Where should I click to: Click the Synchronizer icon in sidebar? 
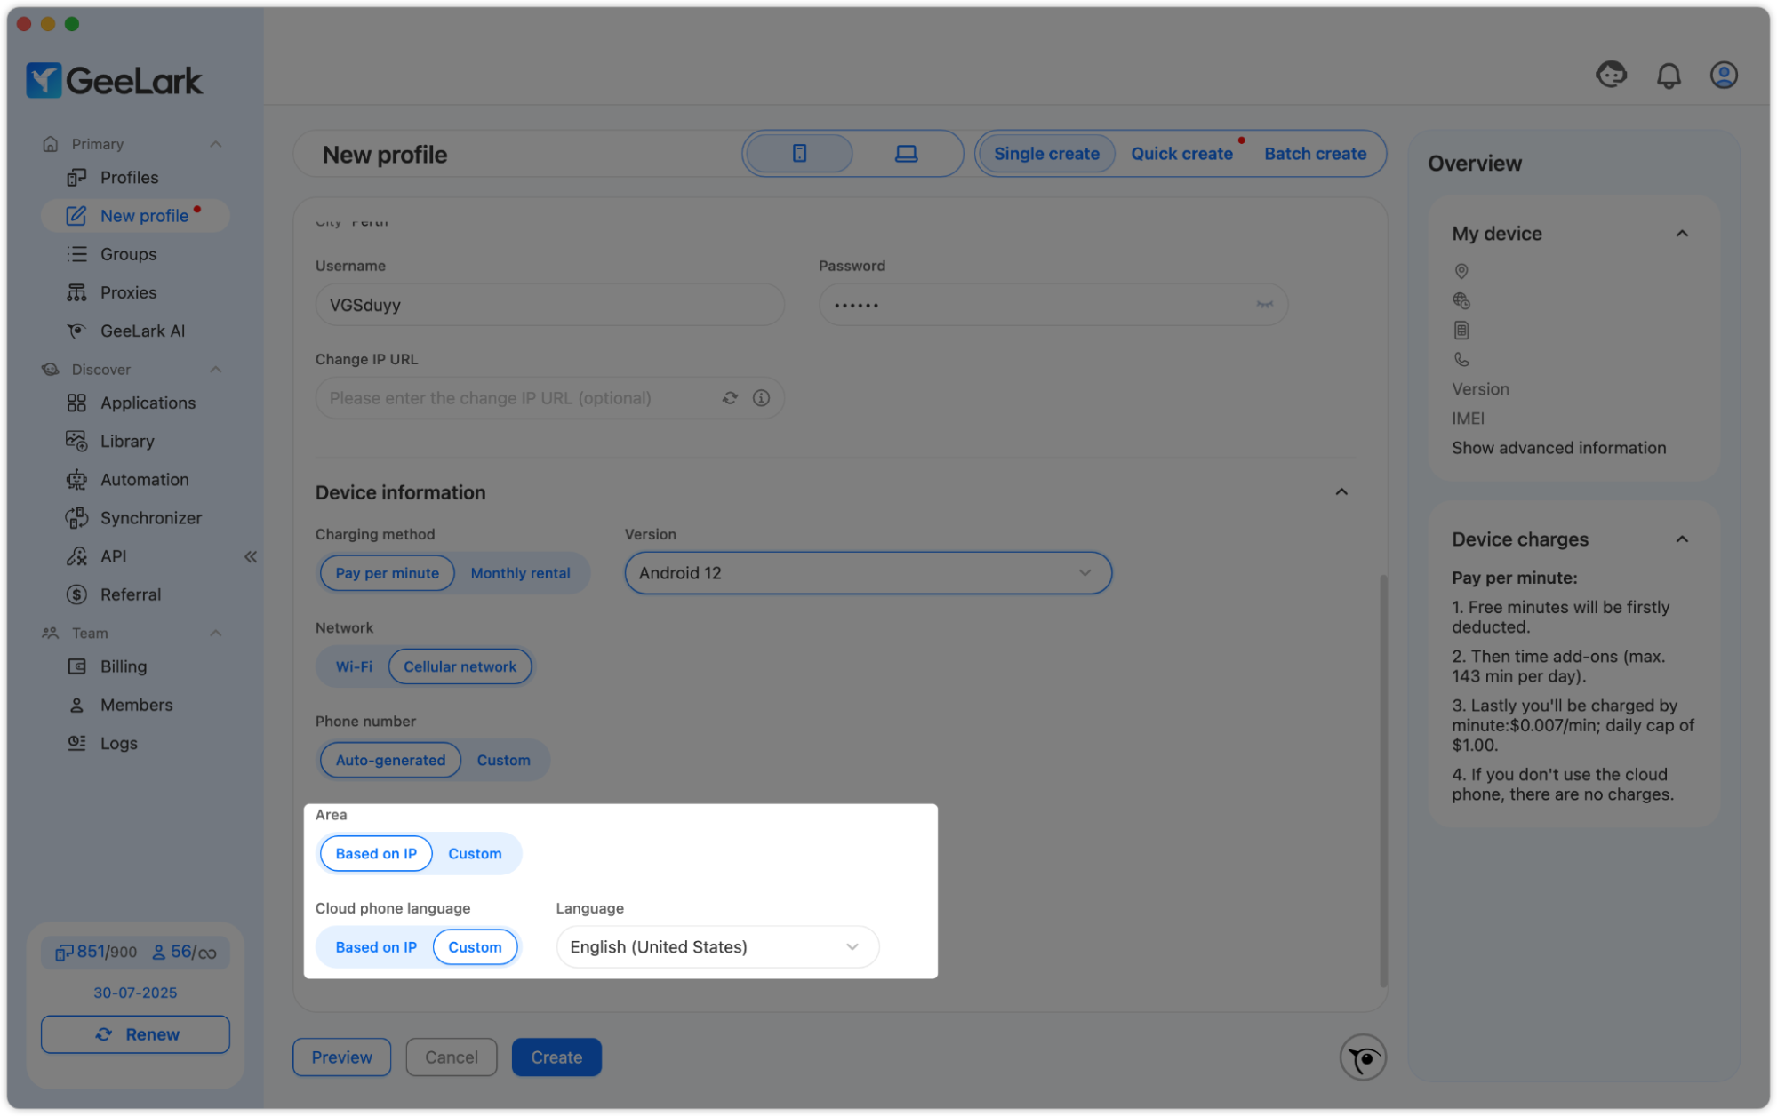click(x=76, y=518)
